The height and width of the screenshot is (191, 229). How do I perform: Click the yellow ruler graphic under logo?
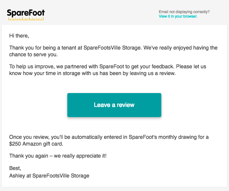click(26, 19)
